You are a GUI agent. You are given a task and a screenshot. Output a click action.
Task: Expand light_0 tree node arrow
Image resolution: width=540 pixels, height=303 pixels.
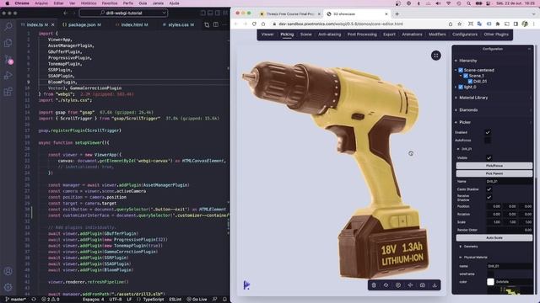click(x=456, y=88)
